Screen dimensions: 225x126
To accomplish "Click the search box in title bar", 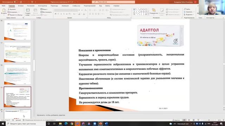I will coord(113,2).
